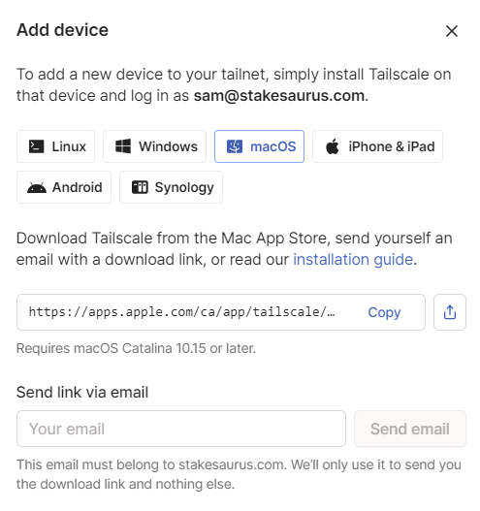This screenshot has width=480, height=511.
Task: Pick the Synology label text
Action: click(x=184, y=188)
